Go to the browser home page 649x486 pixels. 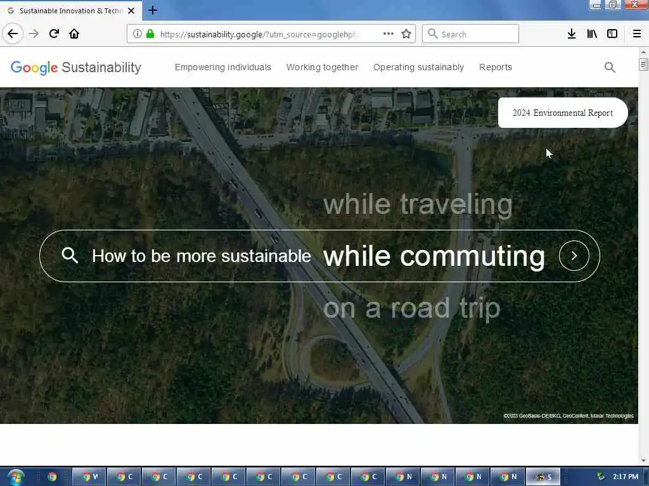(74, 34)
